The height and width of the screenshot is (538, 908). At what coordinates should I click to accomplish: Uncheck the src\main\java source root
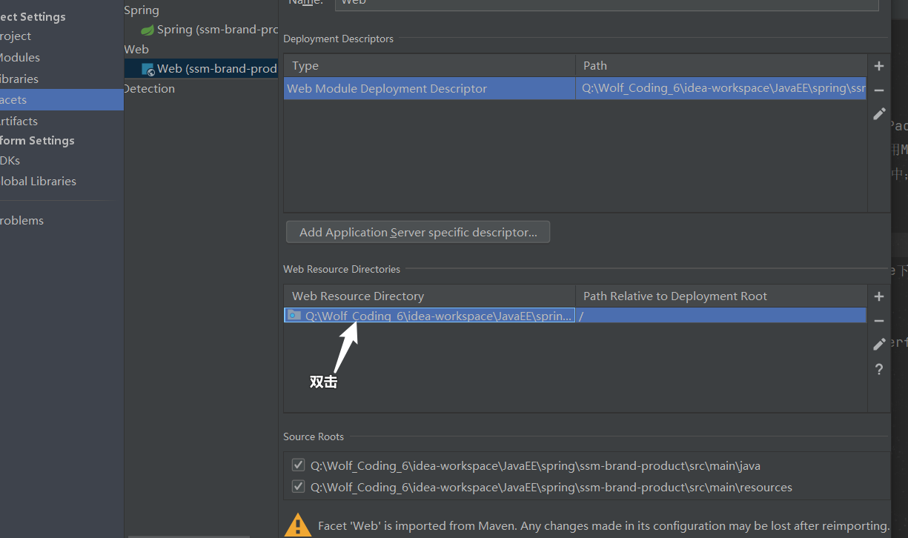298,465
